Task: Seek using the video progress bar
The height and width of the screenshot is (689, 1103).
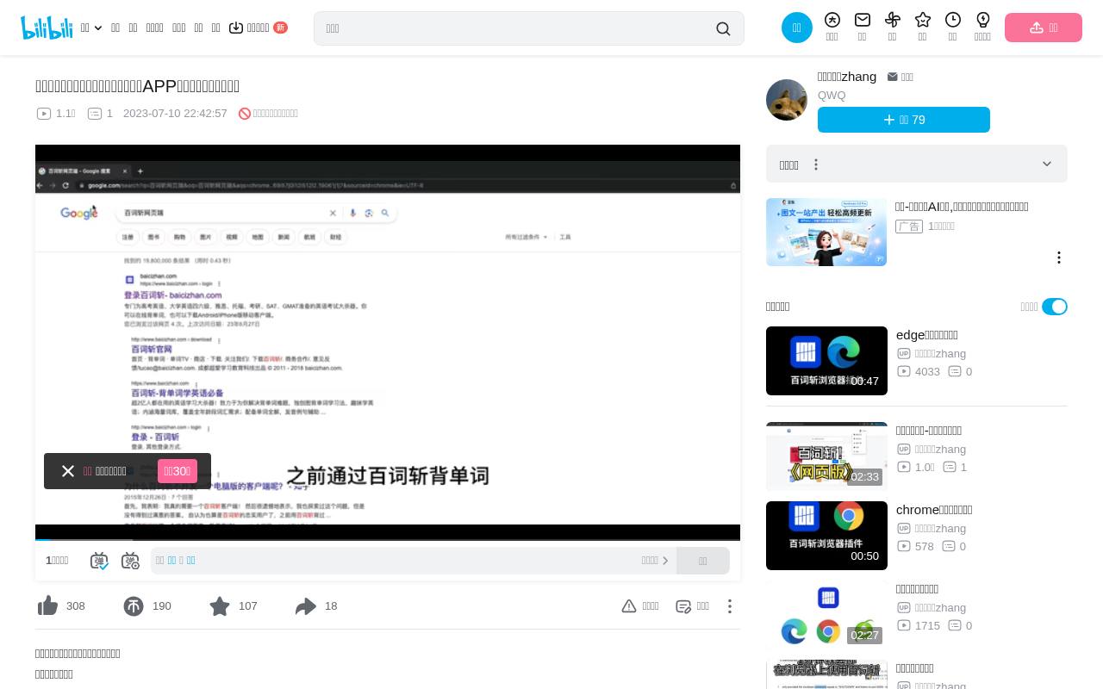Action: coord(388,540)
